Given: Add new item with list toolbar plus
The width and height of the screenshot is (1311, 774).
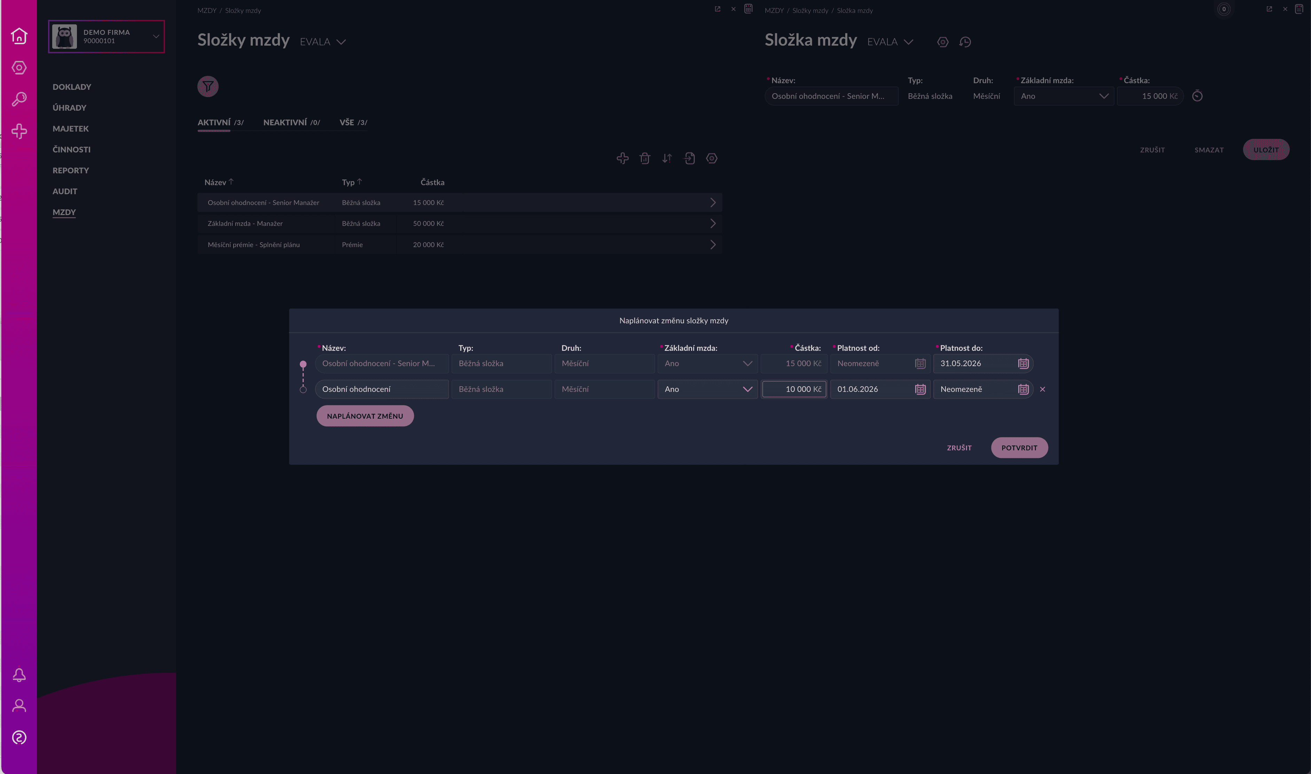Looking at the screenshot, I should (622, 158).
